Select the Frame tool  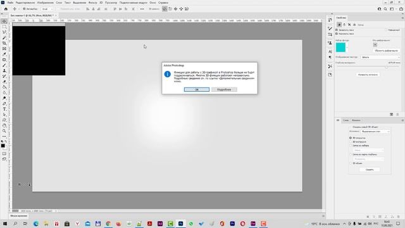click(x=4, y=49)
